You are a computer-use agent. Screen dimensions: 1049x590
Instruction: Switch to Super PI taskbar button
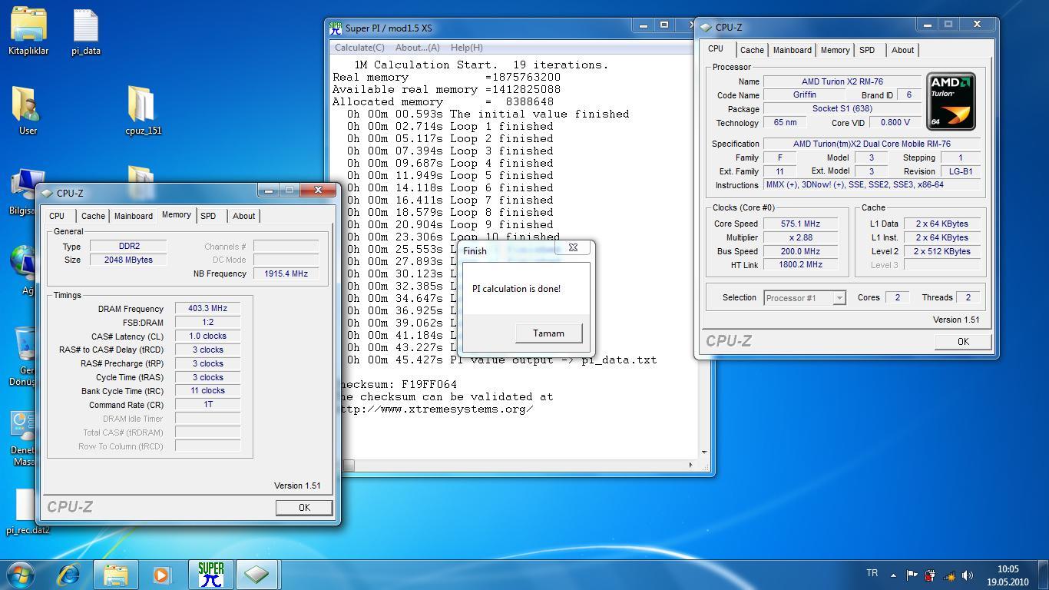pyautogui.click(x=210, y=574)
